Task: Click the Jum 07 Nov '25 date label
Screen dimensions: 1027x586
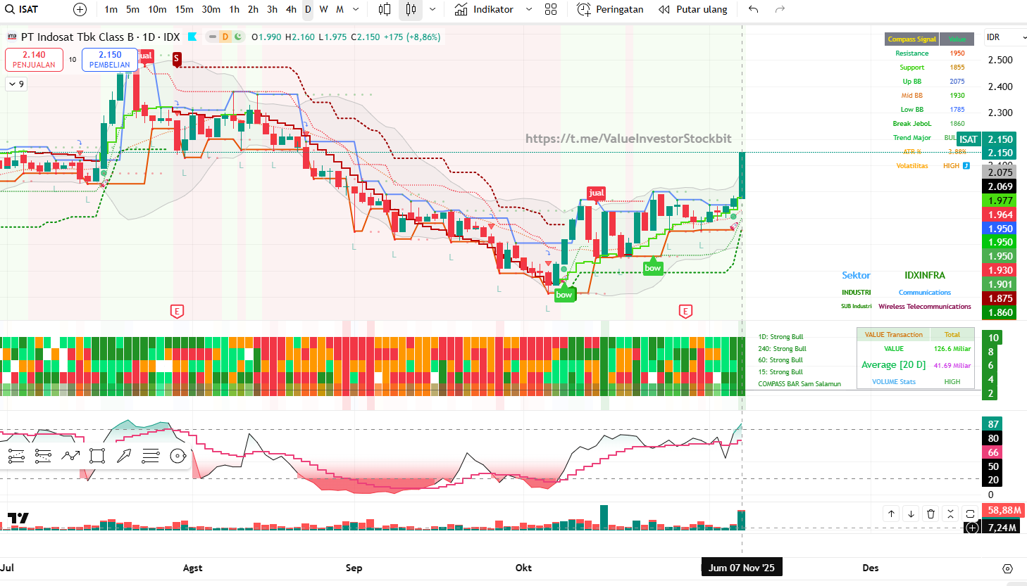Action: pos(742,568)
